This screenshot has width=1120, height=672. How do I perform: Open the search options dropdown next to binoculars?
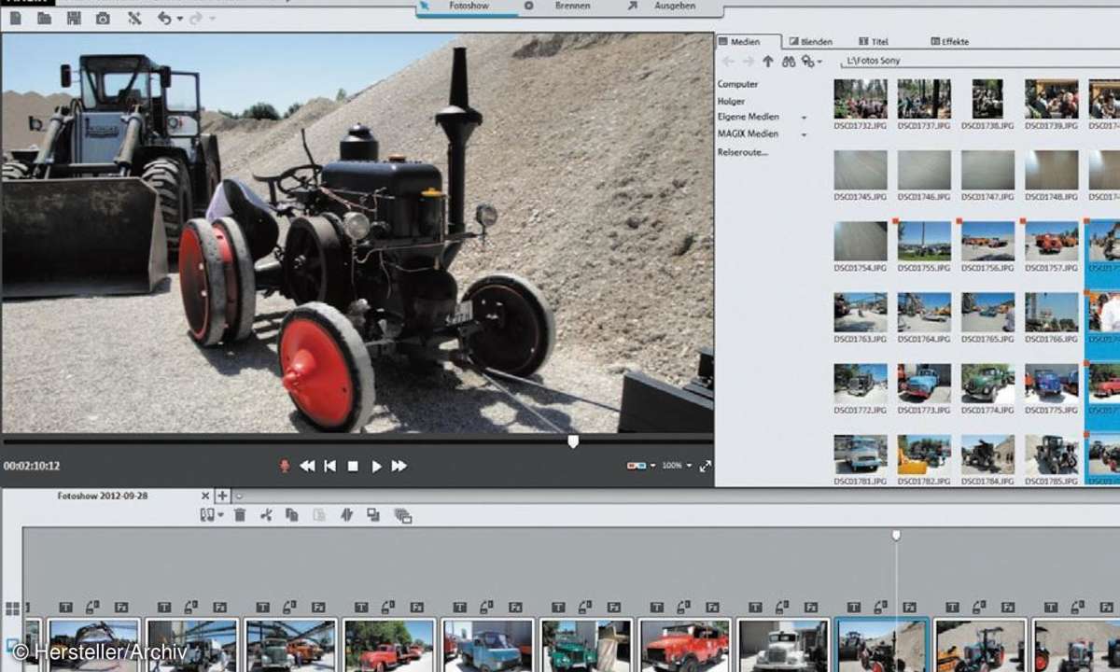click(x=819, y=63)
